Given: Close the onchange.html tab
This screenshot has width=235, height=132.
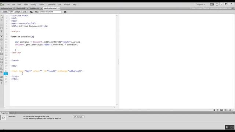Looking at the screenshot, I should tap(14, 8).
